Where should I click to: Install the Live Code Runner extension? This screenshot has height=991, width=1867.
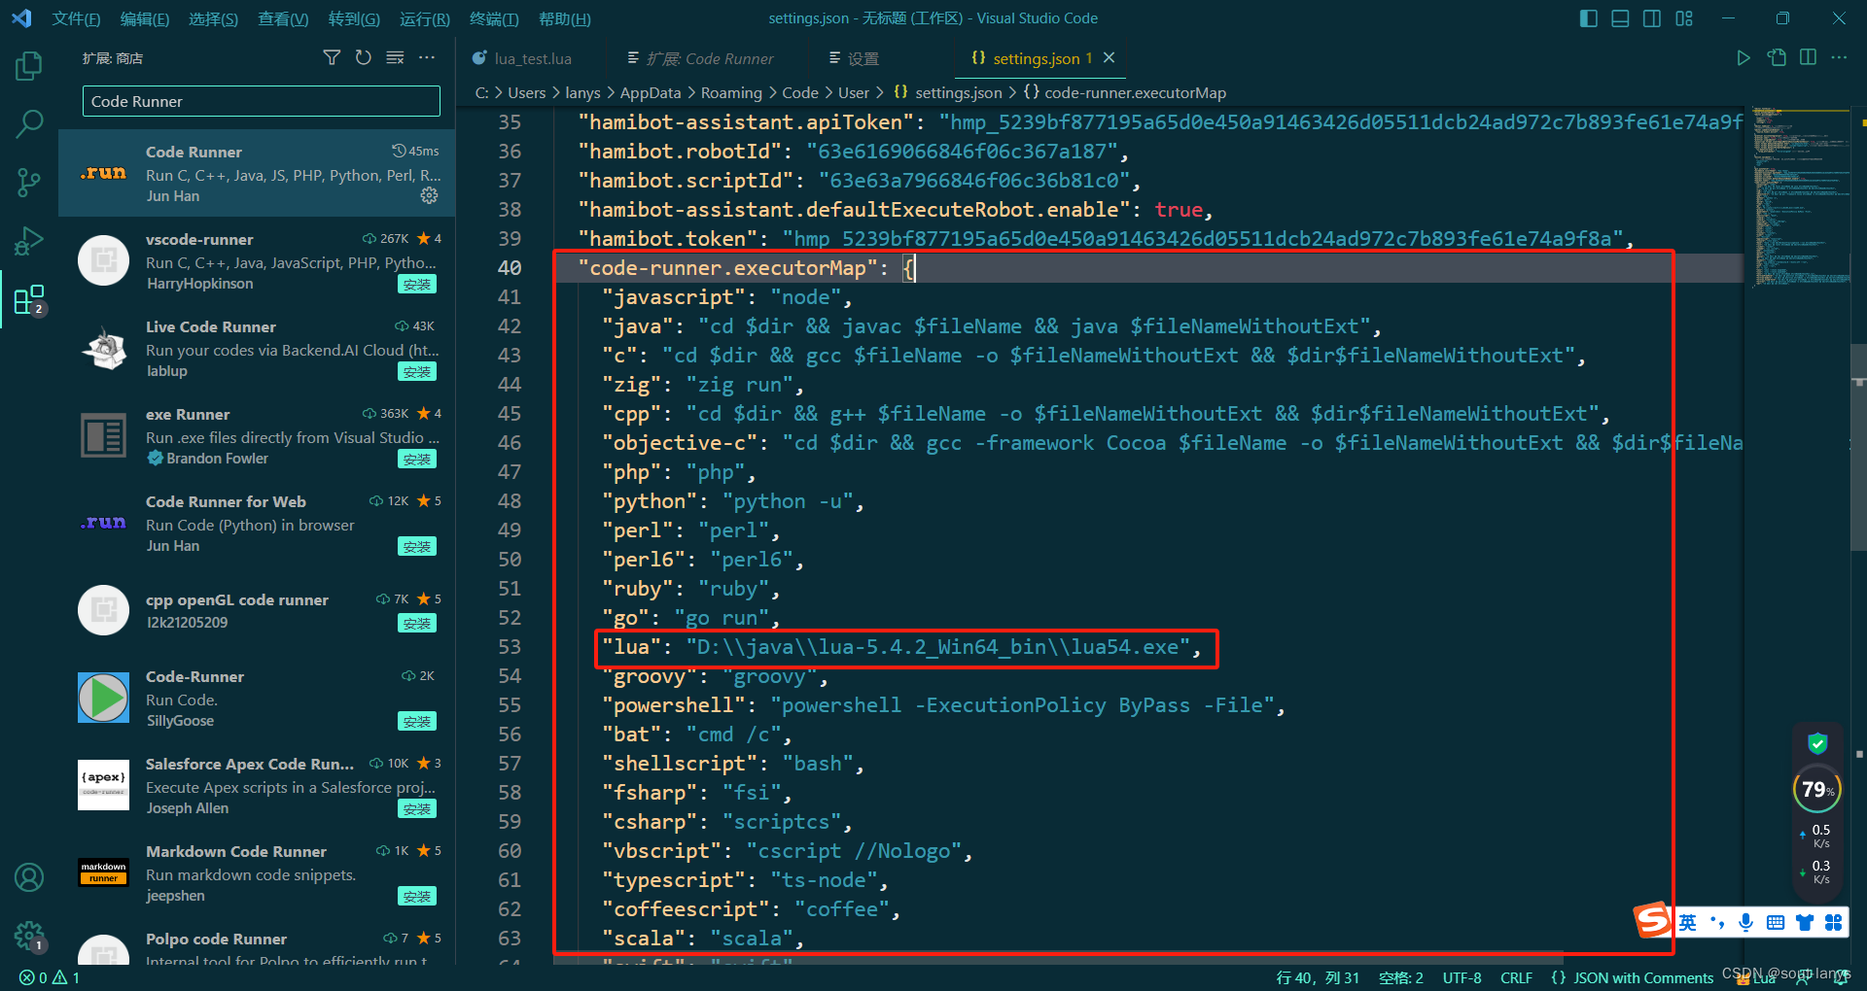(417, 371)
